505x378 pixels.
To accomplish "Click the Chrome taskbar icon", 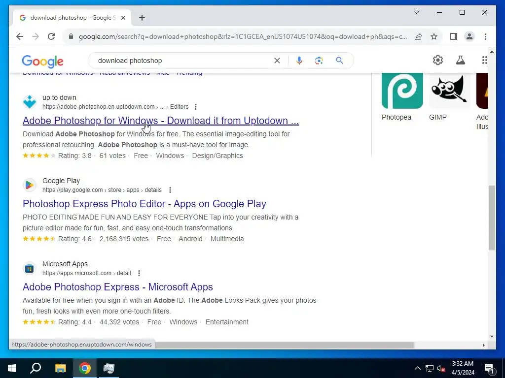I will tap(85, 368).
